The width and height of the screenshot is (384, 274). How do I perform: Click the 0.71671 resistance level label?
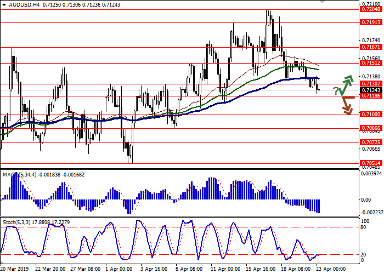click(x=370, y=48)
